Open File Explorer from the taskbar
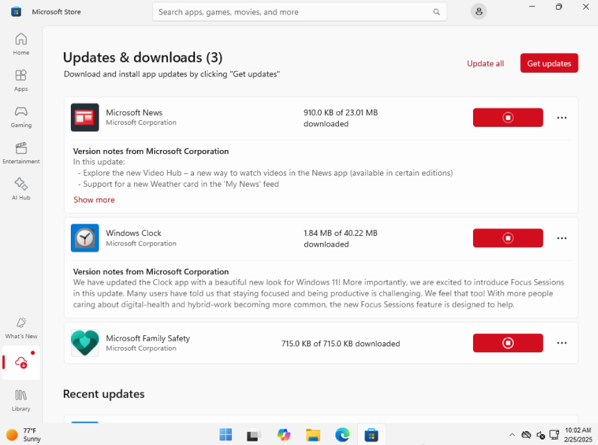 (x=313, y=435)
